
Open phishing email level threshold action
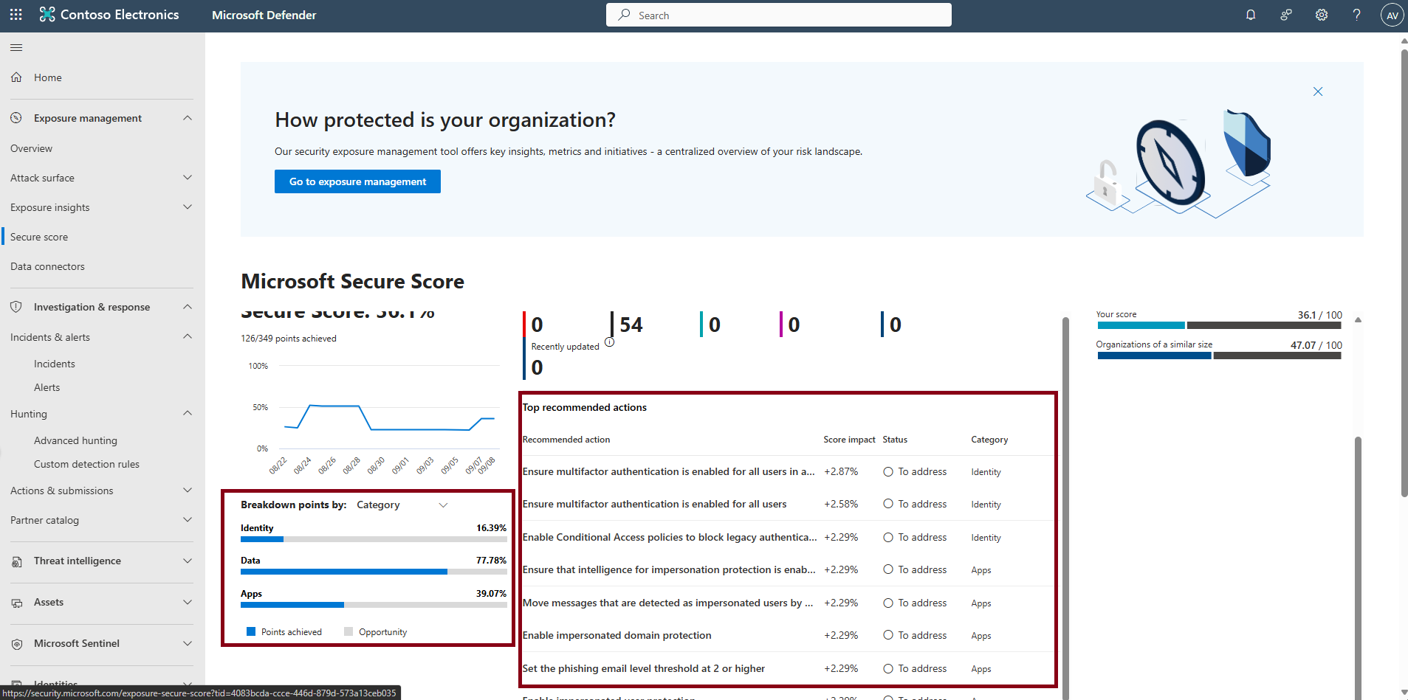(x=644, y=669)
